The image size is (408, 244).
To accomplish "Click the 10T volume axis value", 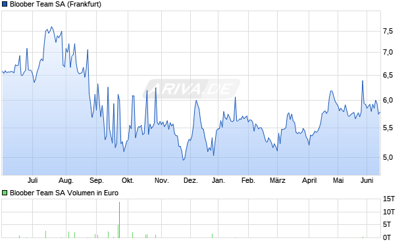I will pyautogui.click(x=389, y=212).
